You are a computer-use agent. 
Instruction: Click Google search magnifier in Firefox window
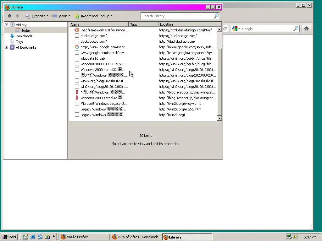pyautogui.click(x=296, y=29)
